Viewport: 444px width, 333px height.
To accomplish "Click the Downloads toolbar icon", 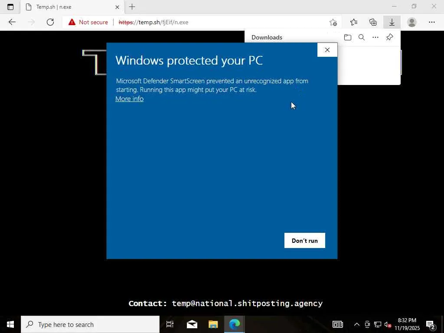I will pyautogui.click(x=392, y=22).
